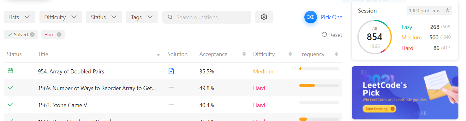Click the blue shuffle Pick One icon
Image resolution: width=466 pixels, height=121 pixels.
tap(311, 17)
